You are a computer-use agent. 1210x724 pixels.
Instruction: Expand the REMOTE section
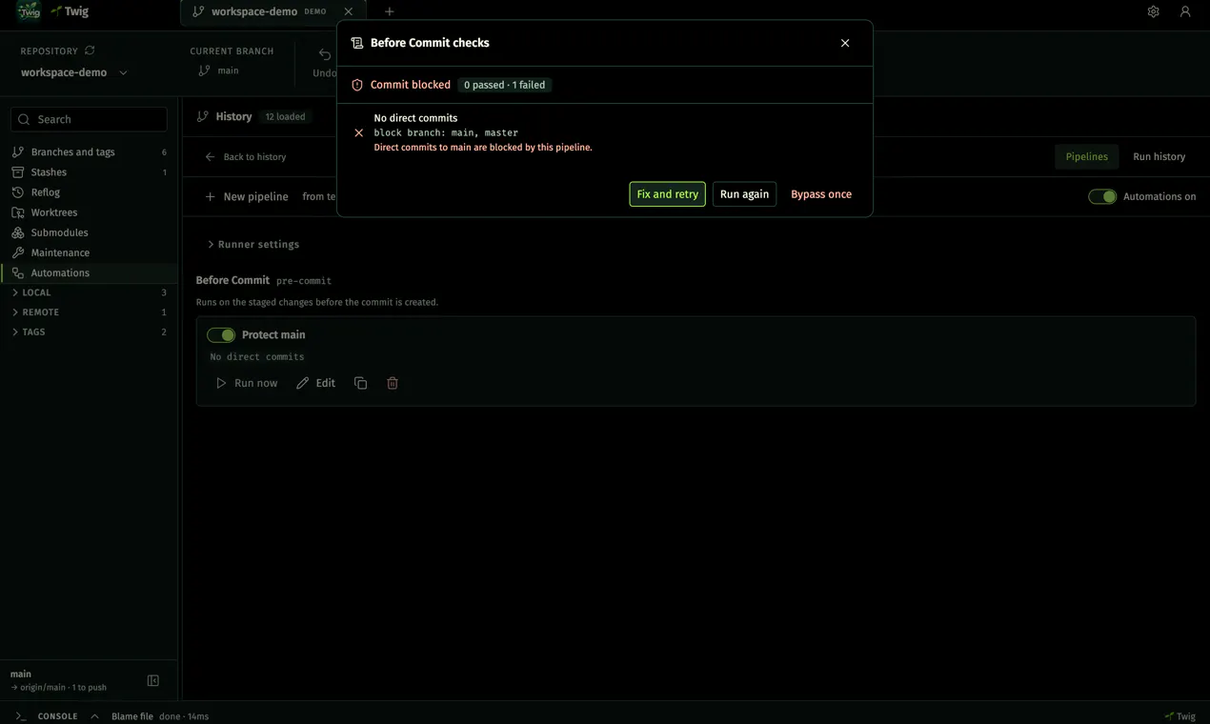click(89, 312)
